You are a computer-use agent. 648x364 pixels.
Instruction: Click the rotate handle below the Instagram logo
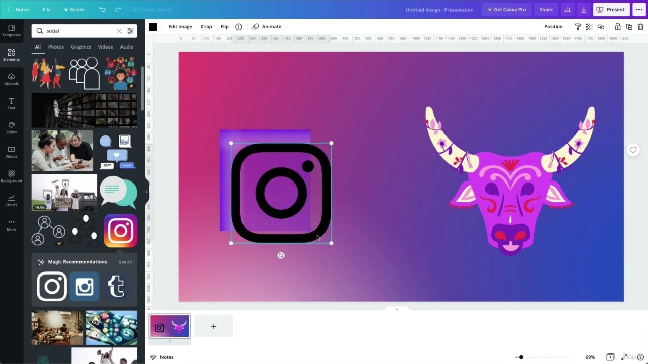281,255
